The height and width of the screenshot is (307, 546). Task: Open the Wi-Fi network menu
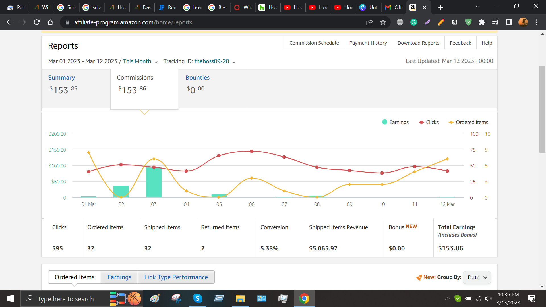coord(479,298)
